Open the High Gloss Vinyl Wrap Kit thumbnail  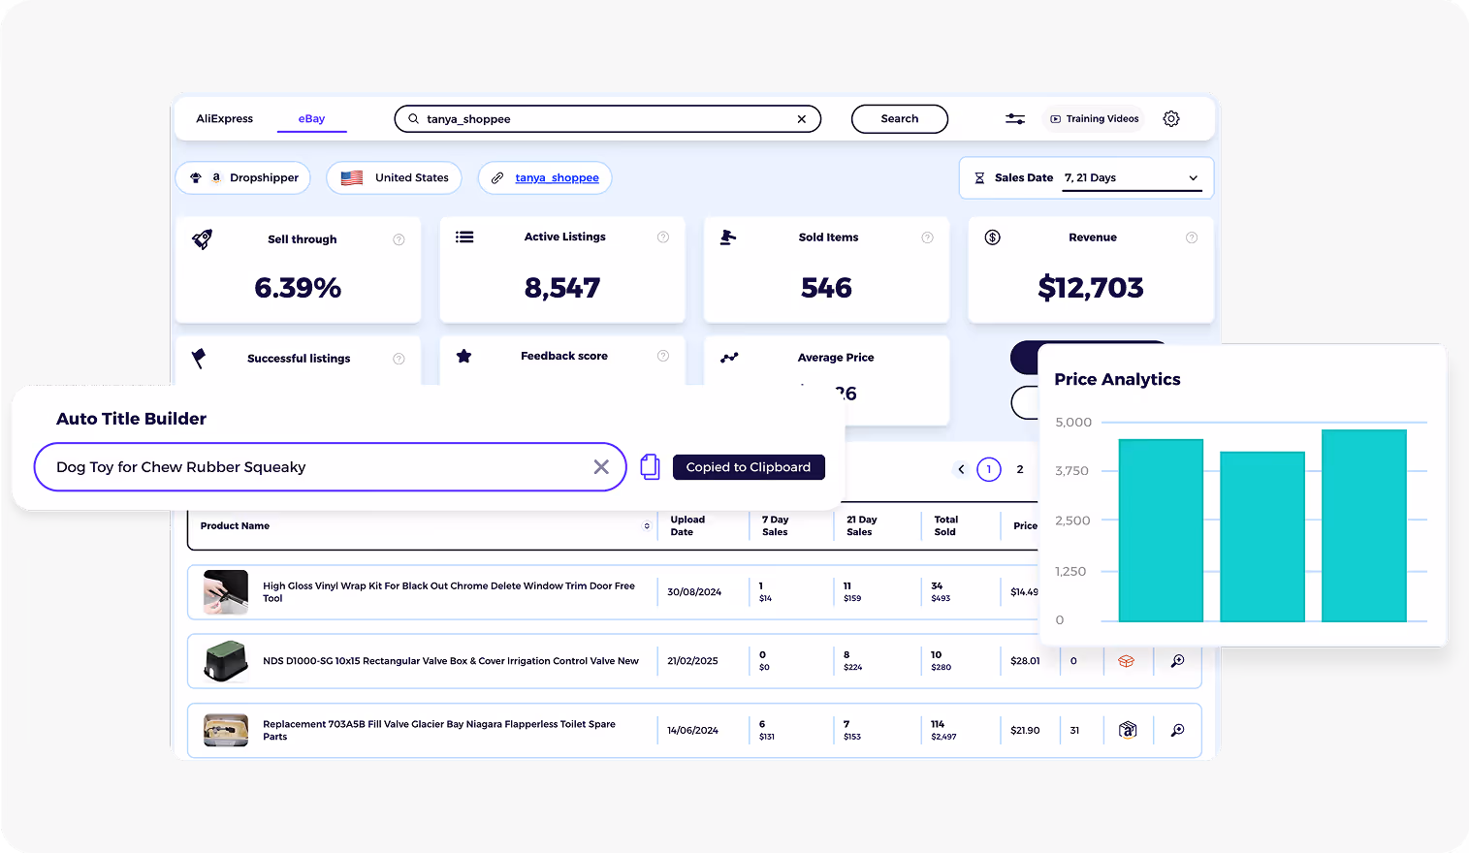(x=226, y=592)
